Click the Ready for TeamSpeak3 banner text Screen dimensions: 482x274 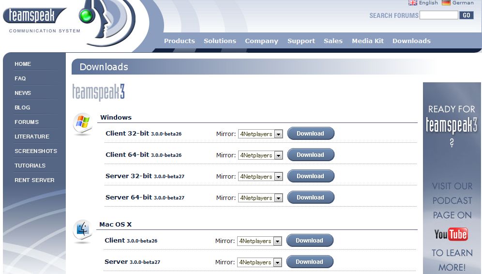pyautogui.click(x=452, y=125)
